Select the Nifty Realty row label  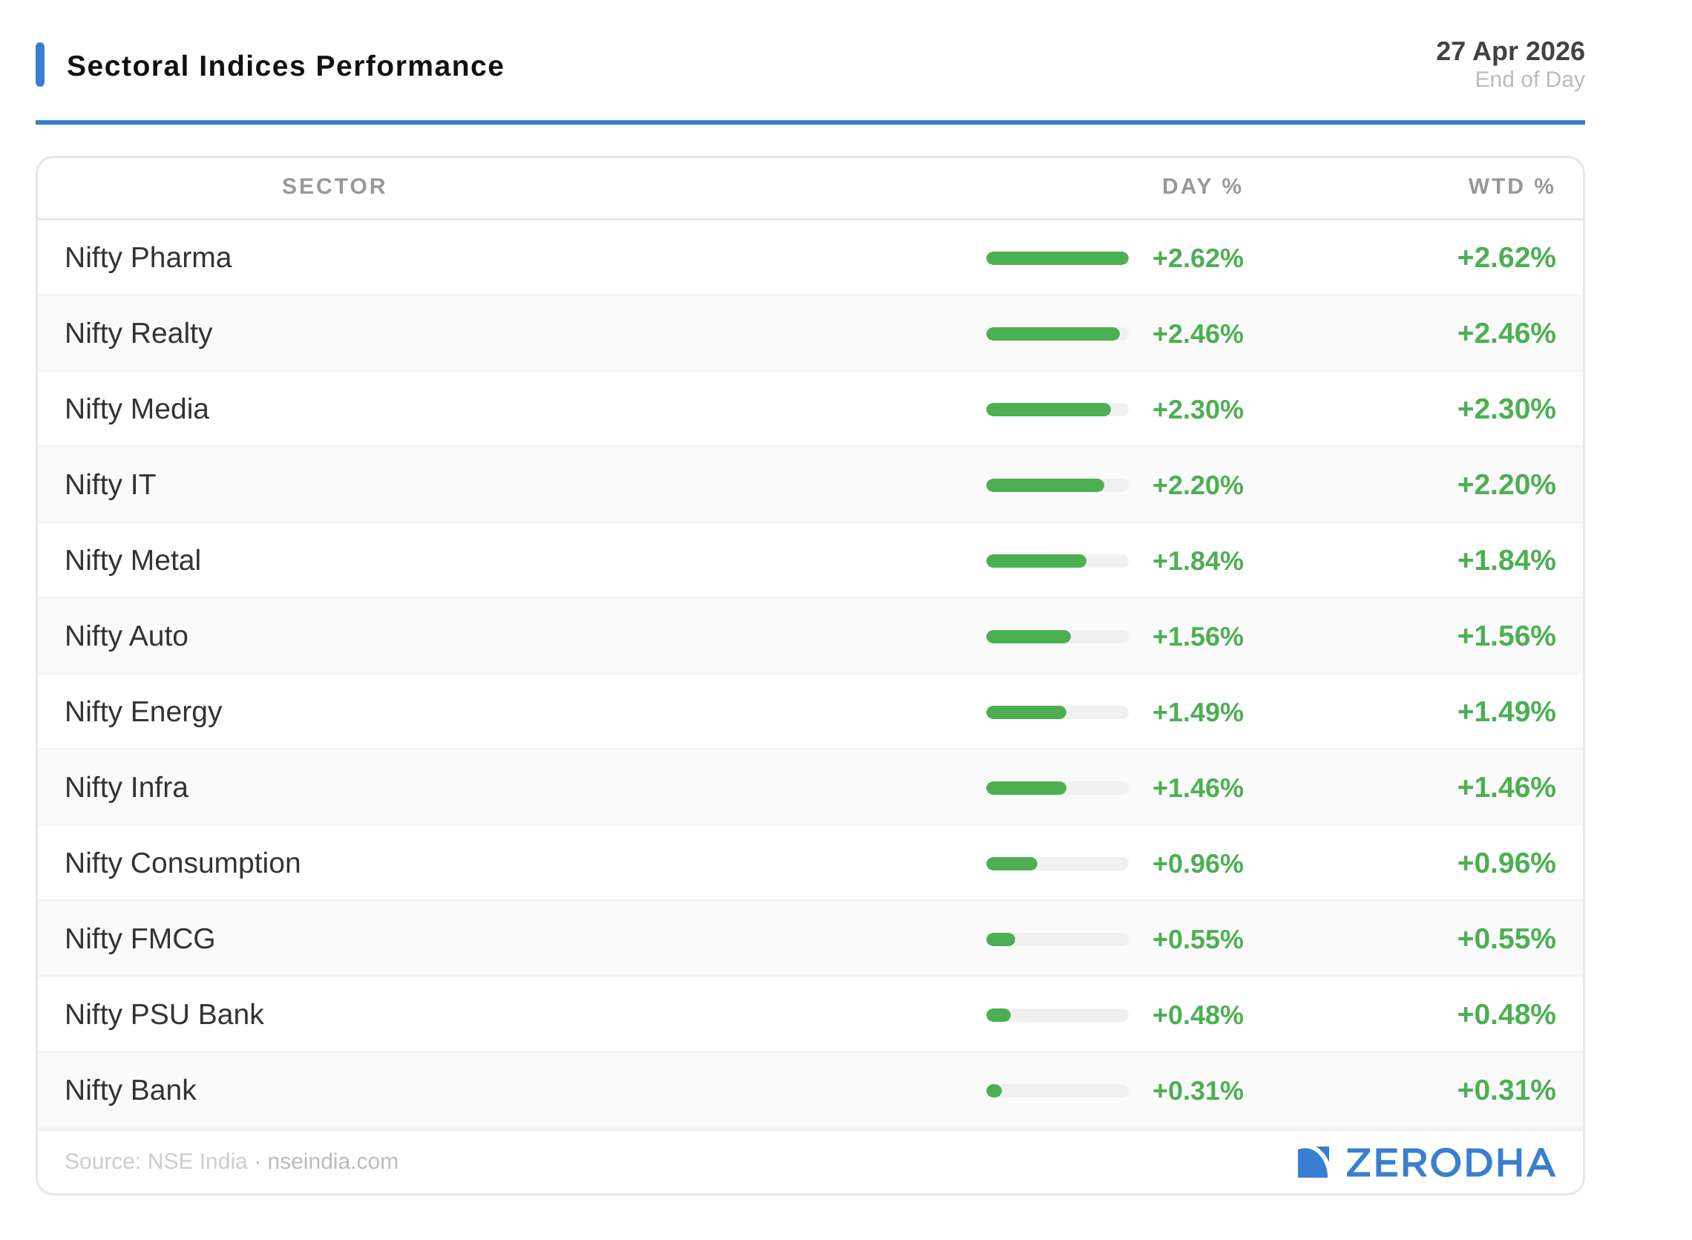139,333
